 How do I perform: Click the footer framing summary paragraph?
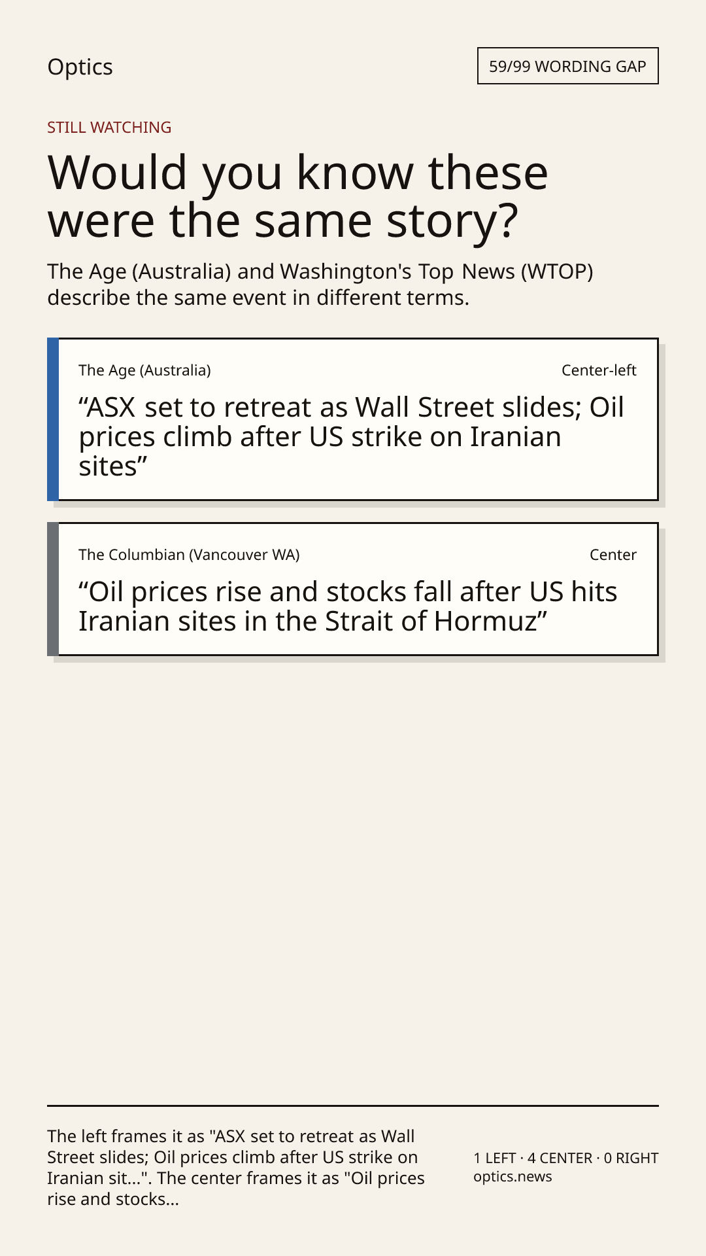pos(236,1168)
